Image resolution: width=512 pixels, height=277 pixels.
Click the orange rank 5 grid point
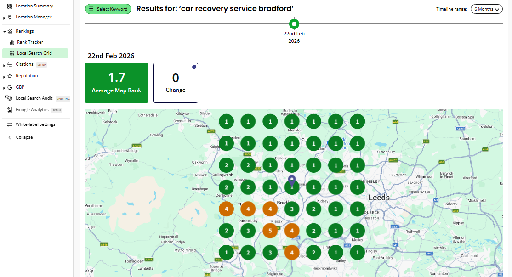(270, 230)
